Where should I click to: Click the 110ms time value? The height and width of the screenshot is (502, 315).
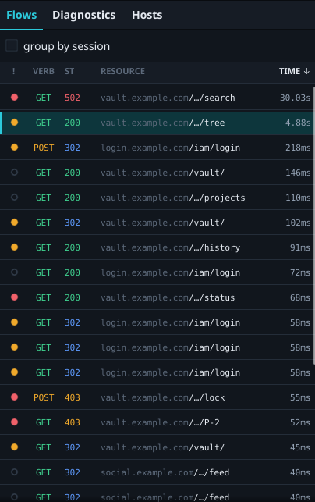pos(298,198)
